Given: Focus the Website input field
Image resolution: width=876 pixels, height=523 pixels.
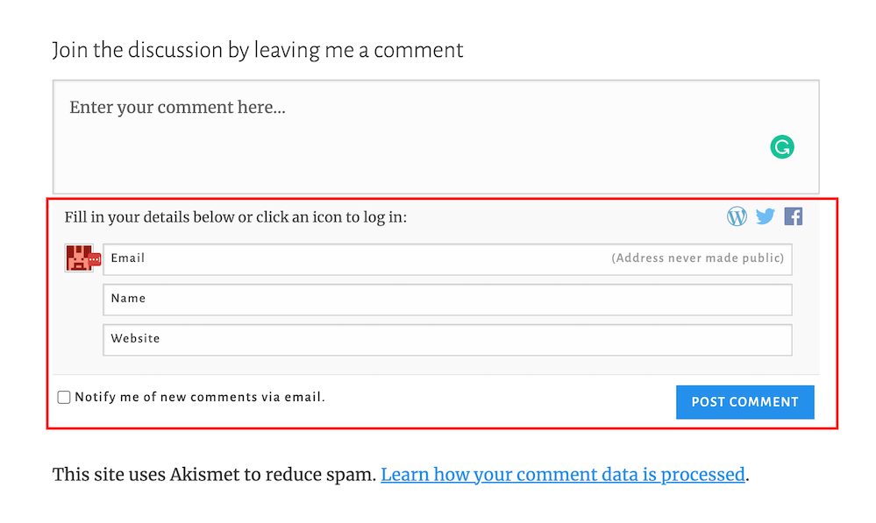Looking at the screenshot, I should [x=447, y=340].
